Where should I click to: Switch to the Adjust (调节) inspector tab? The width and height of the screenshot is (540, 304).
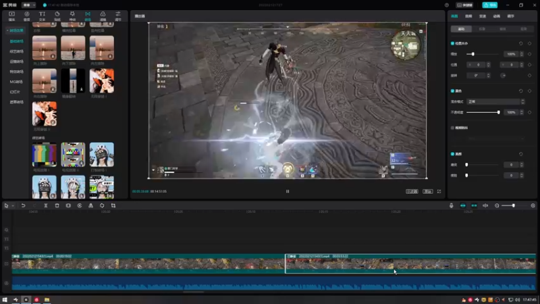pyautogui.click(x=511, y=16)
